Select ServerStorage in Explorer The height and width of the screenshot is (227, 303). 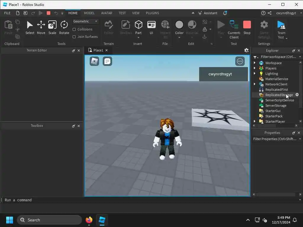pyautogui.click(x=275, y=106)
